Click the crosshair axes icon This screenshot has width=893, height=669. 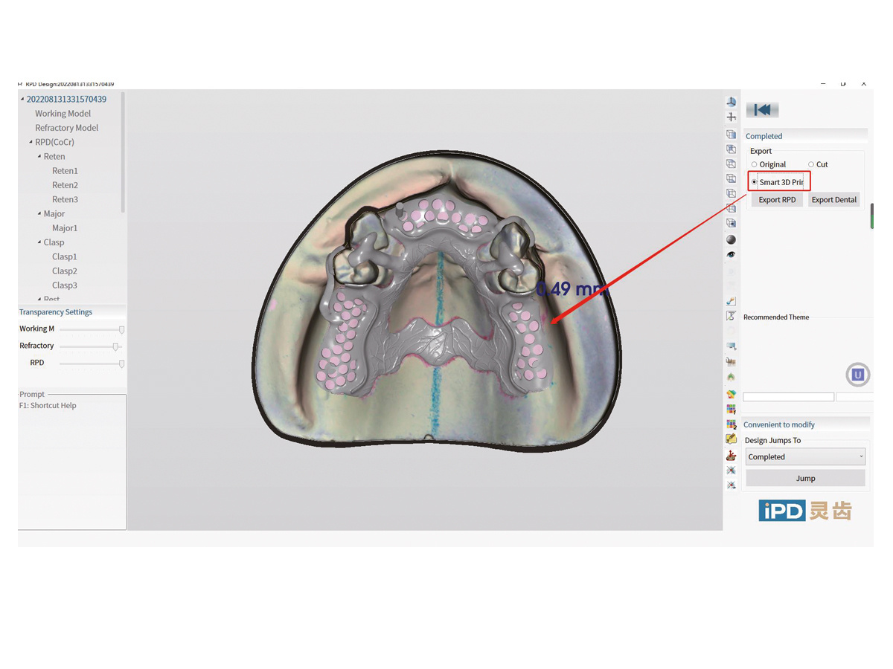click(731, 117)
